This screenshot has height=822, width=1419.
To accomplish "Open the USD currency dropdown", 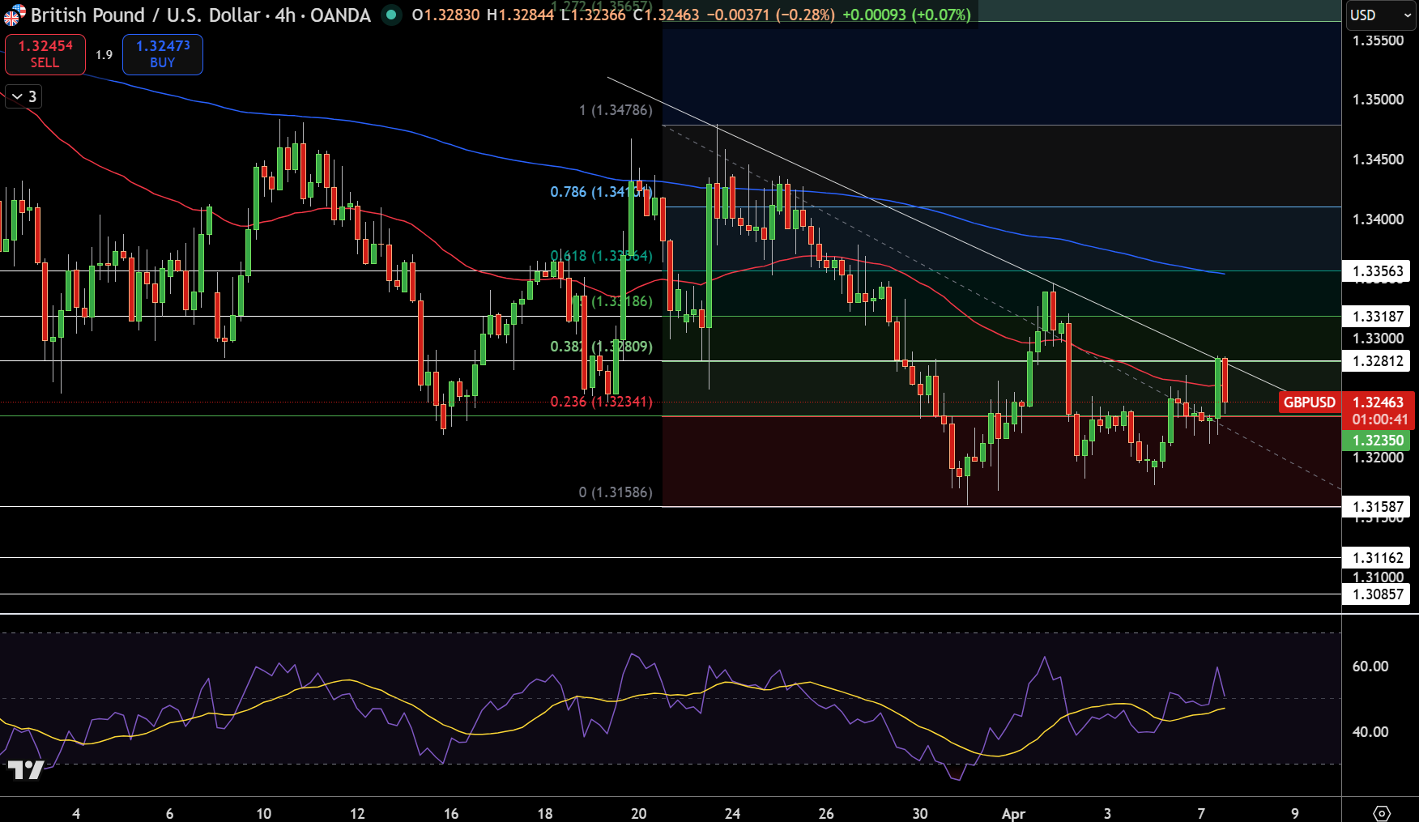I will click(1380, 15).
